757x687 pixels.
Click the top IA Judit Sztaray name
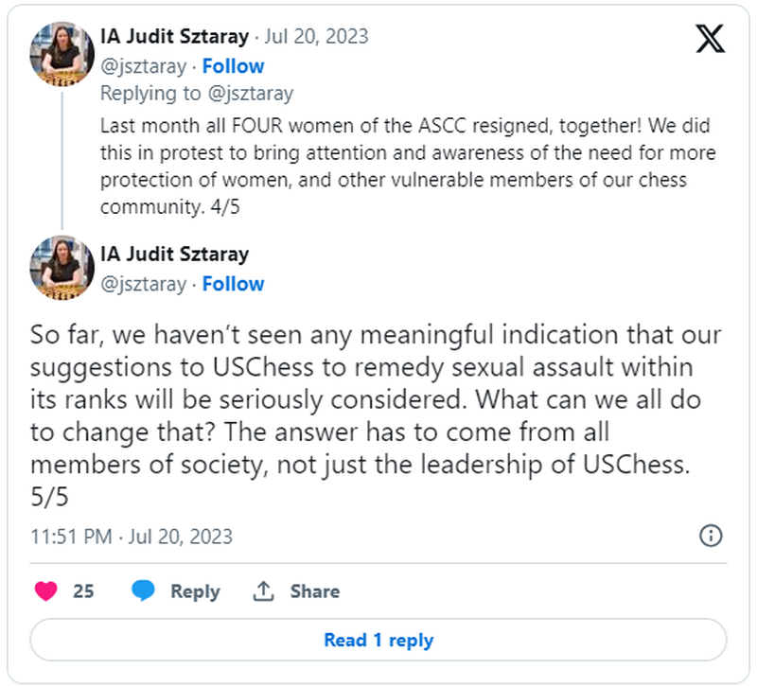(174, 37)
